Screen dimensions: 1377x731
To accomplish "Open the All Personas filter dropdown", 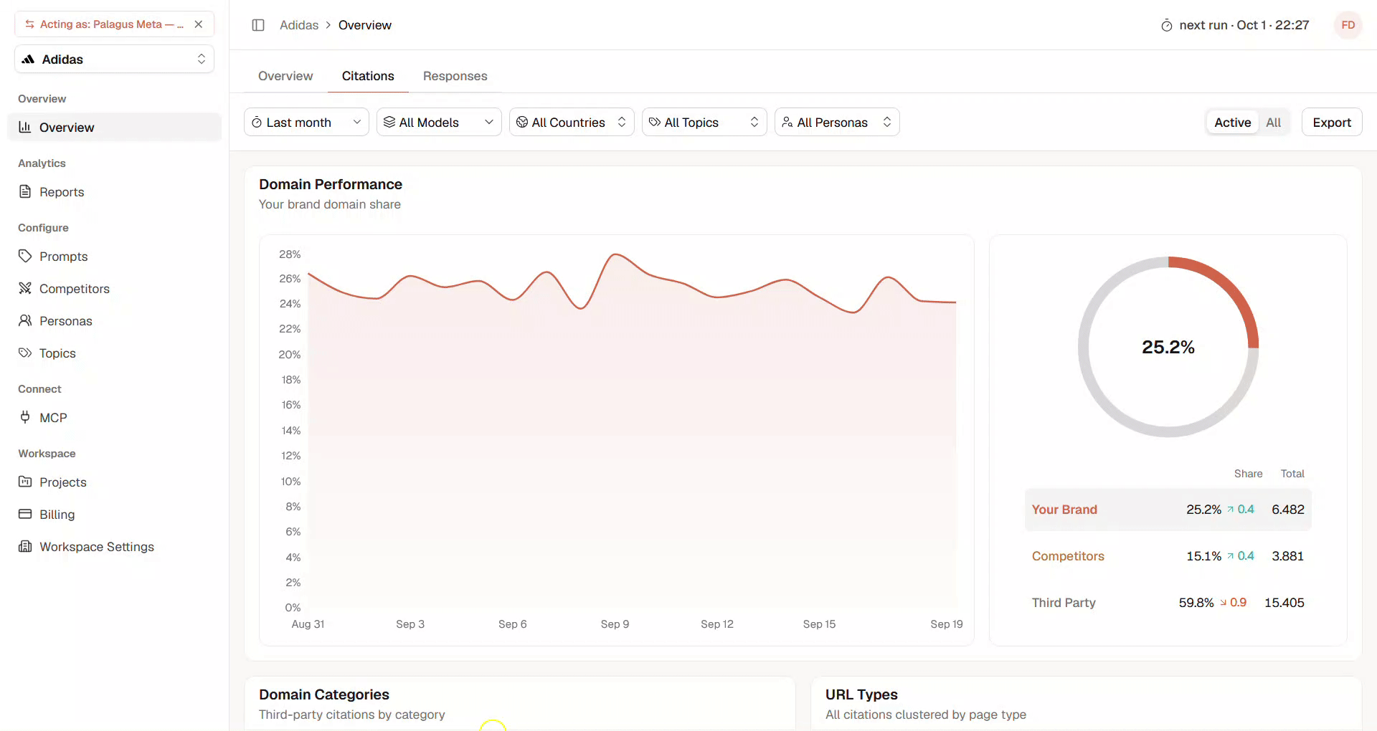I will (x=837, y=122).
